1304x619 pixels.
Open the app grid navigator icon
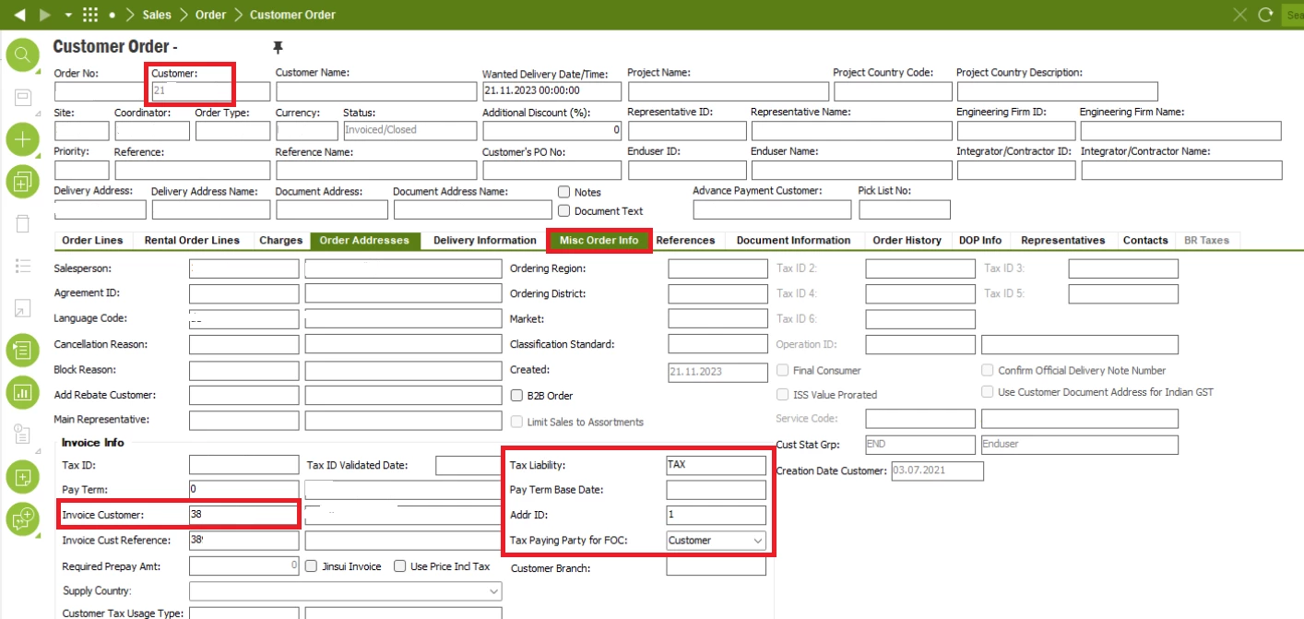click(89, 15)
